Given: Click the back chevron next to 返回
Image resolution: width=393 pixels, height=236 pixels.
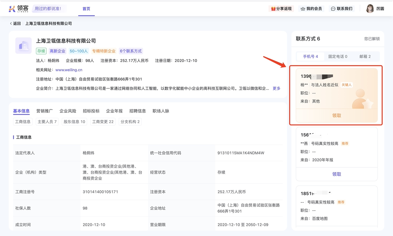Looking at the screenshot, I should 11,23.
